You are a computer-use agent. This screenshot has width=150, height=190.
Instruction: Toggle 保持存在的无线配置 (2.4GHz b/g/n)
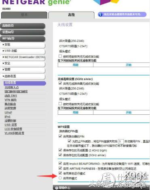click(x=60, y=150)
